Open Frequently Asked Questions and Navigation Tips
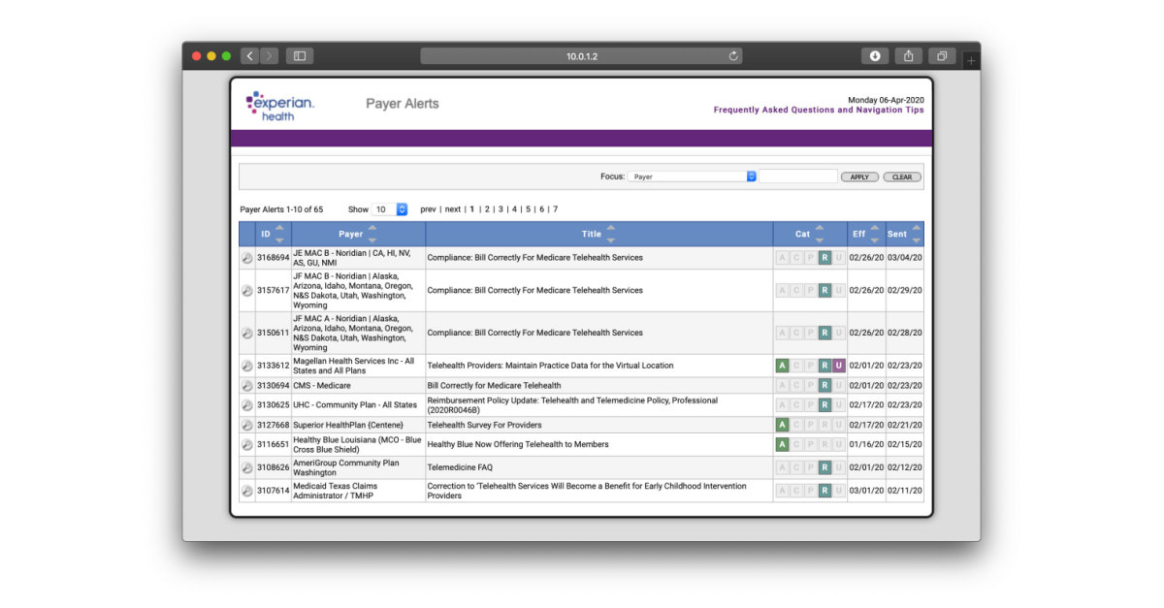Viewport: 1164px width, 608px height. (820, 110)
